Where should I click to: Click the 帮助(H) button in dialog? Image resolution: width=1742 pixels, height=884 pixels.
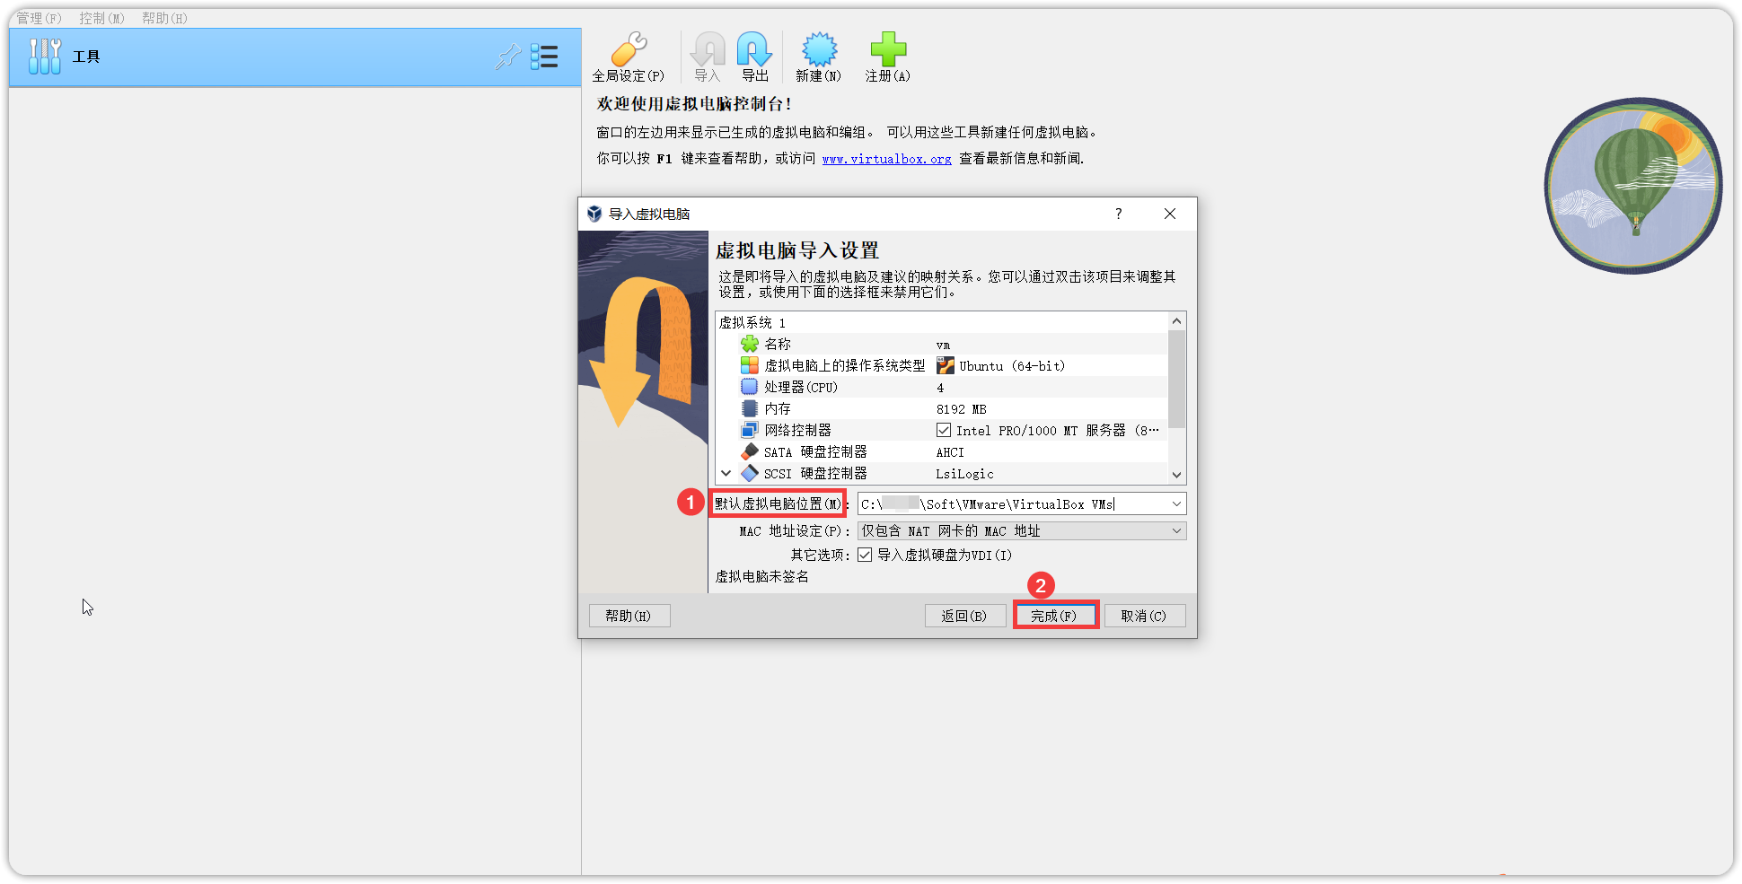[629, 616]
